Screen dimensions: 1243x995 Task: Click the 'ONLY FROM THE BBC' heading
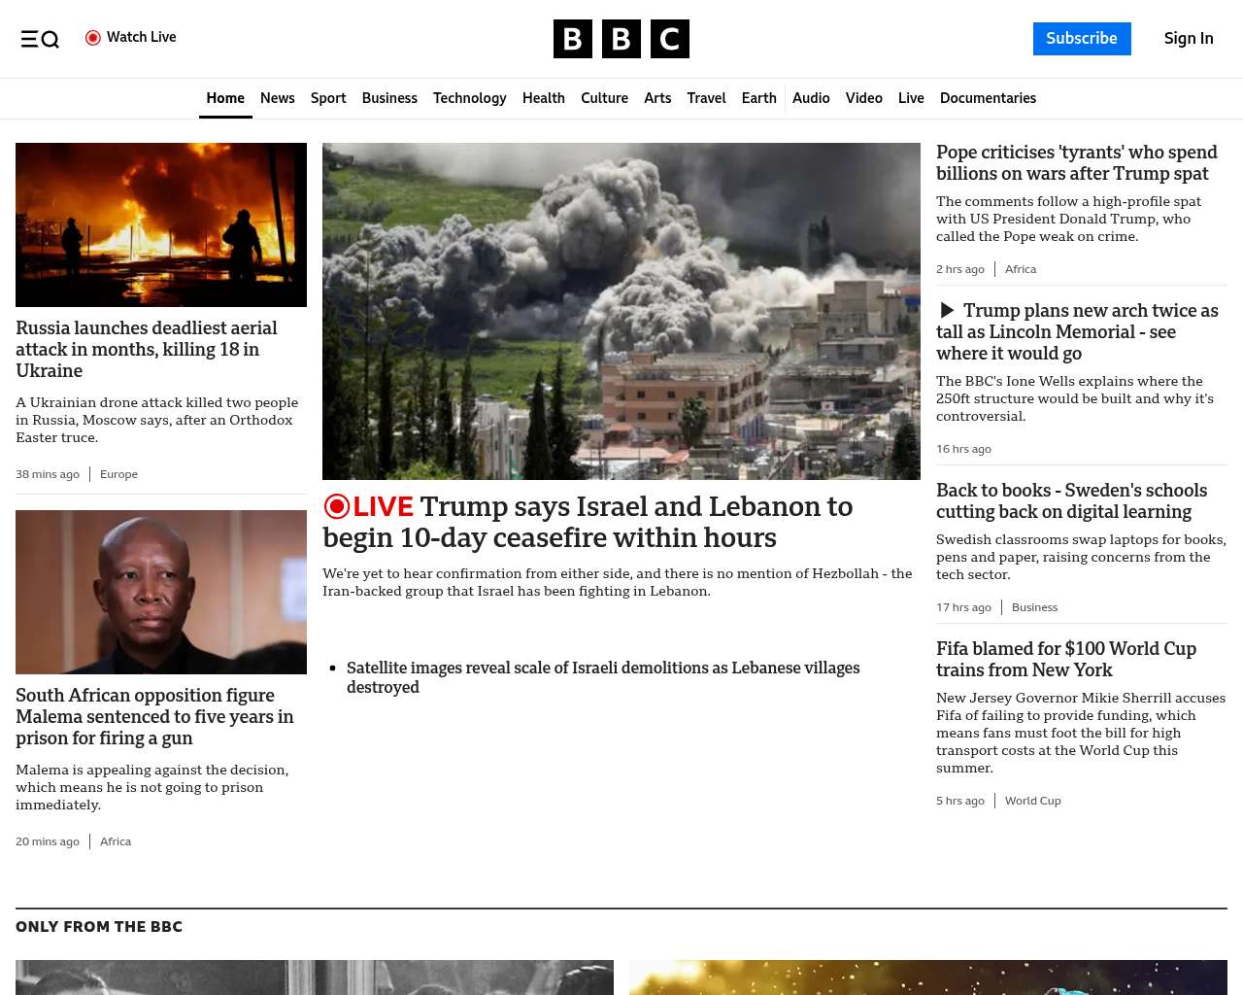click(x=99, y=927)
